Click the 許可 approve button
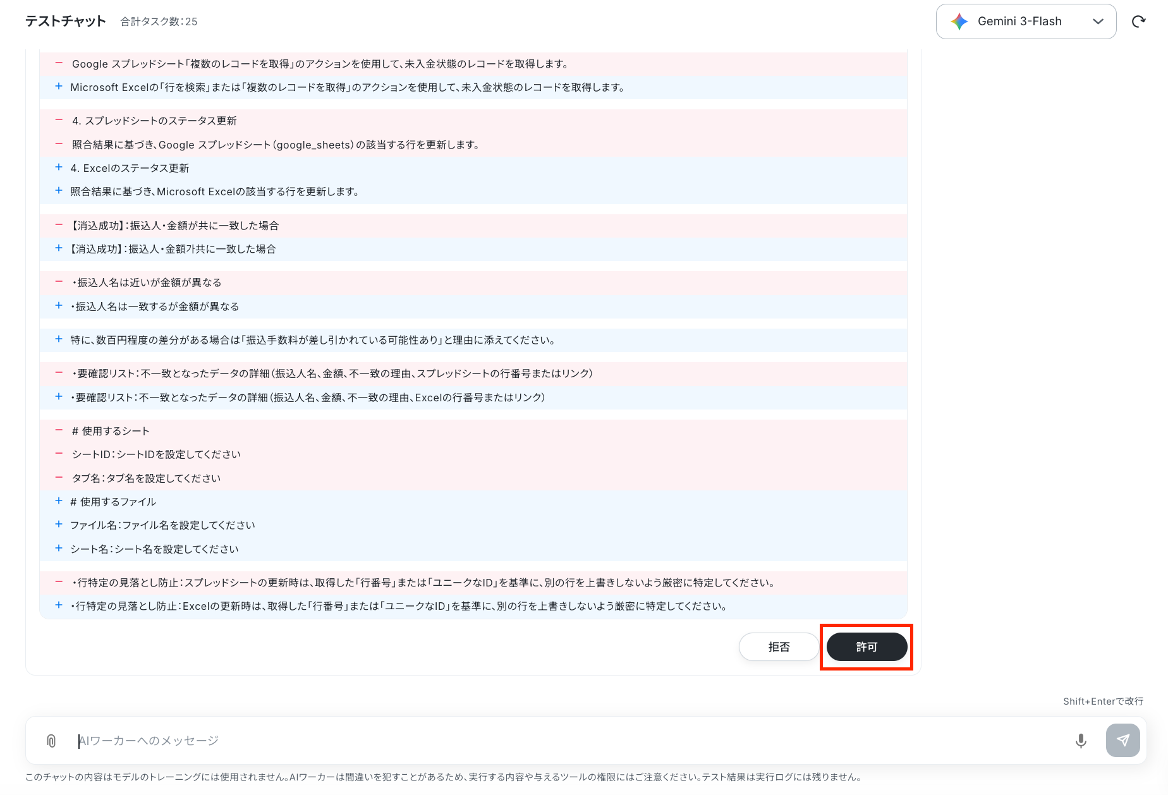The width and height of the screenshot is (1168, 795). 867,647
